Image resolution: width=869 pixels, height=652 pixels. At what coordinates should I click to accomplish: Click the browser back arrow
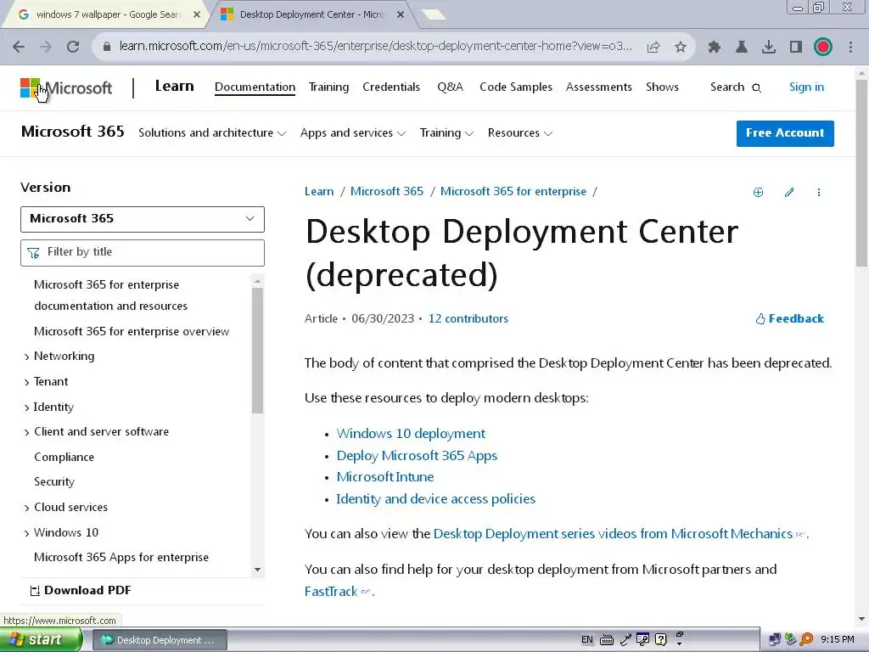[x=19, y=47]
